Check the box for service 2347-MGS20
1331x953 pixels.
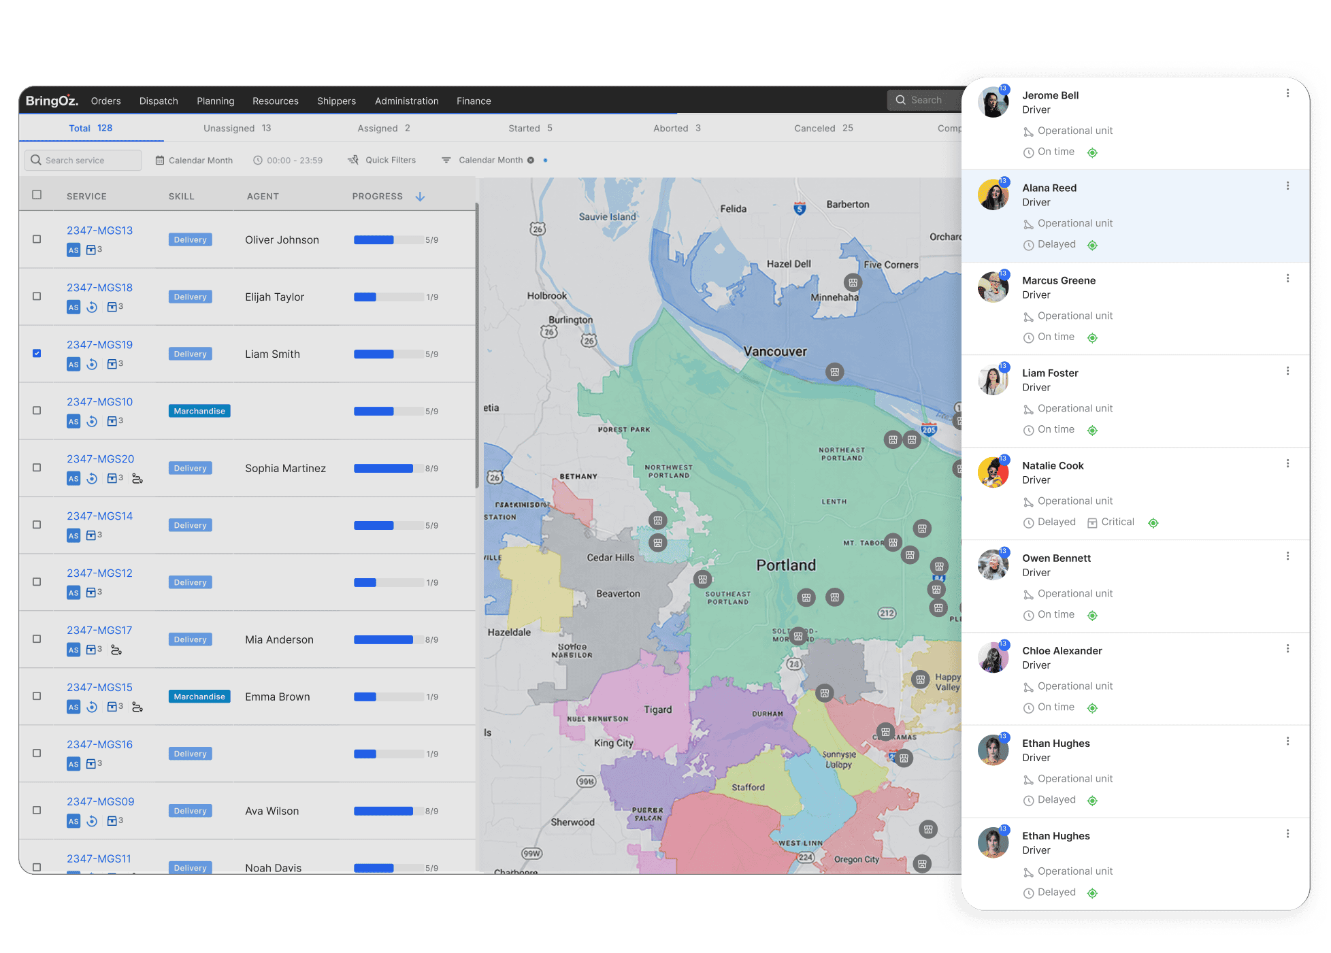(37, 467)
